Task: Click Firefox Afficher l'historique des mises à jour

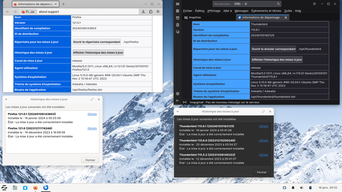Action: coord(98,53)
